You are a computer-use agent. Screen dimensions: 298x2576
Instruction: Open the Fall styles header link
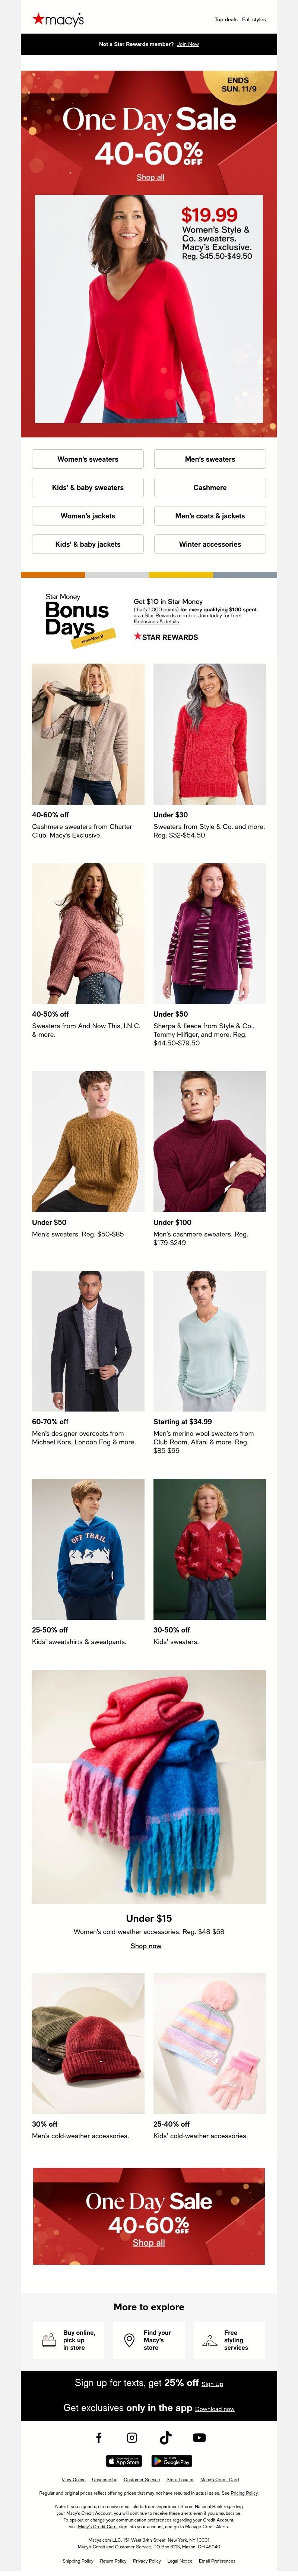(254, 19)
